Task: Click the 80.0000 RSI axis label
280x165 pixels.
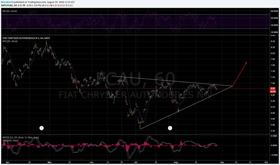Action: click(275, 11)
